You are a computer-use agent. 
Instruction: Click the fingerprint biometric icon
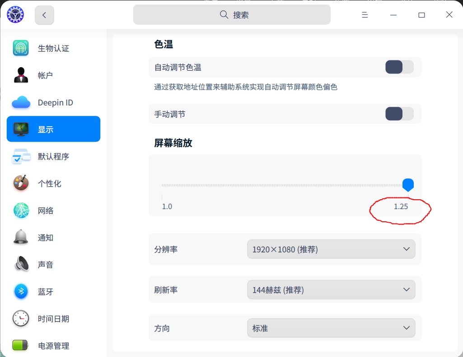[21, 48]
